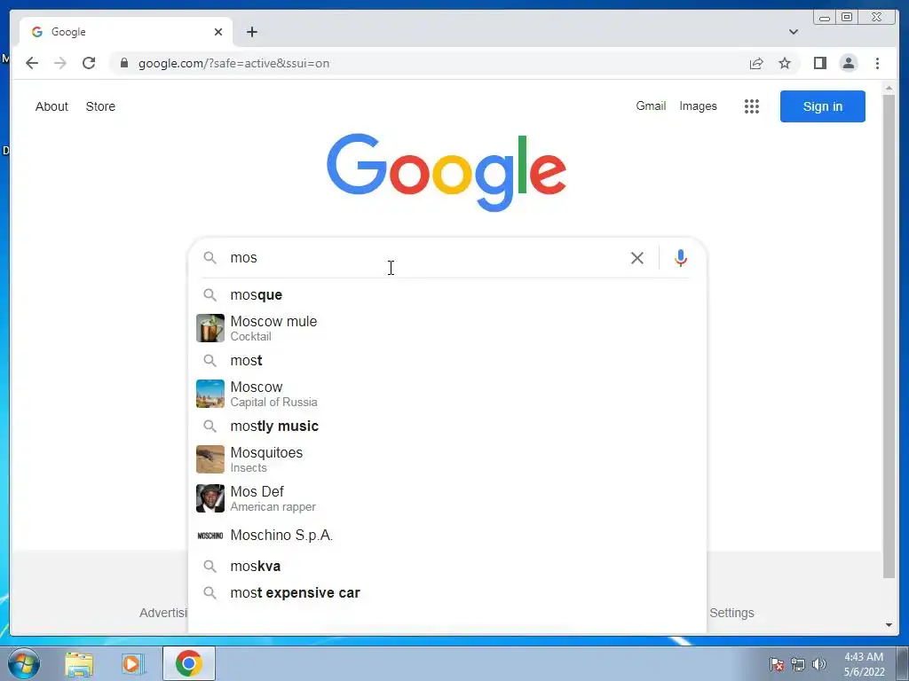909x681 pixels.
Task: Click the magnifier icon in the search box
Action: point(209,258)
